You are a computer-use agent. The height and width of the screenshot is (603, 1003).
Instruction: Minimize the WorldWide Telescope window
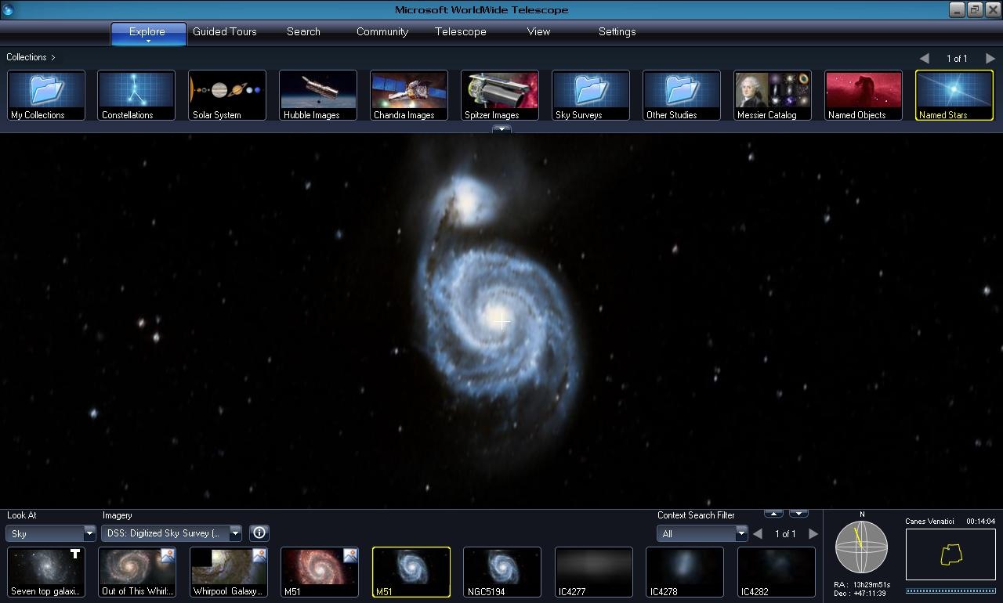(x=957, y=9)
